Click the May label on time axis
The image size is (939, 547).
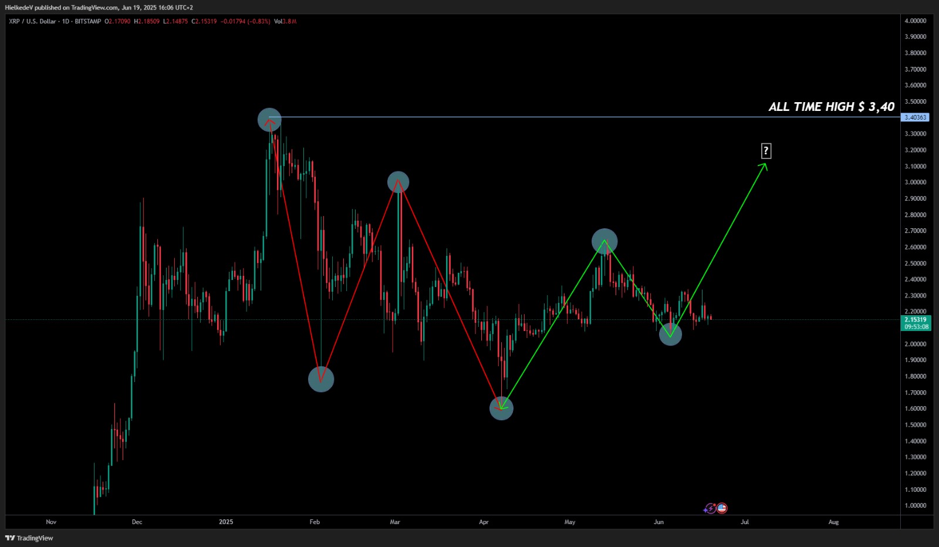[x=570, y=522]
